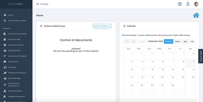The image size is (203, 102).
Task: Open Infrastructure Maintenance wrench icon
Action: 5,85
